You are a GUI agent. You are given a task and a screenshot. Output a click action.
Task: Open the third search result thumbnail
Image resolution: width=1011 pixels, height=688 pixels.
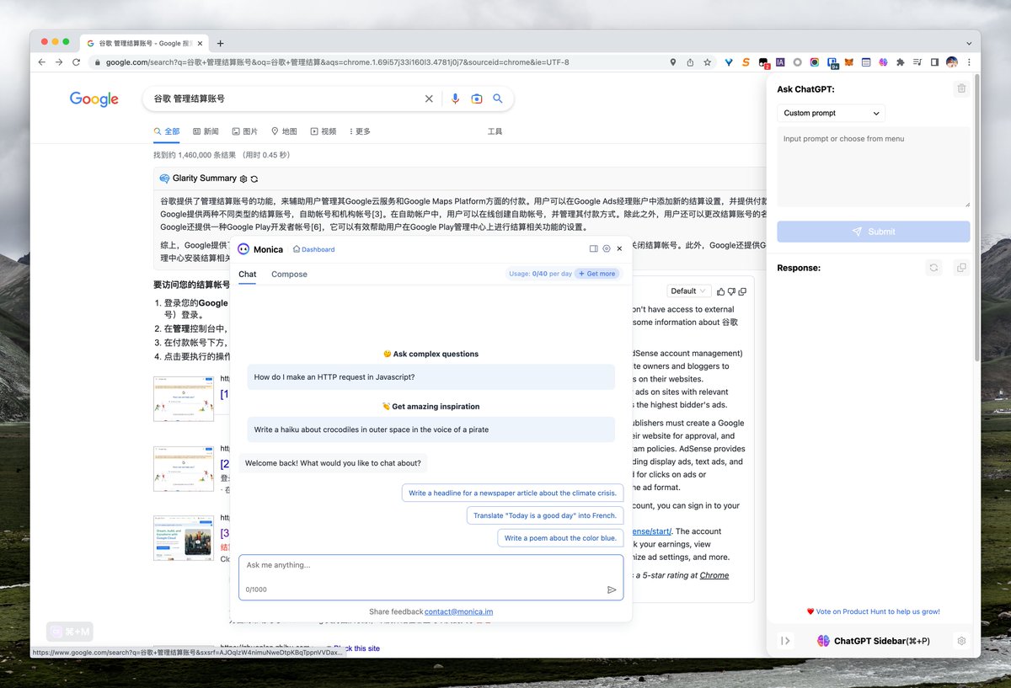tap(184, 537)
